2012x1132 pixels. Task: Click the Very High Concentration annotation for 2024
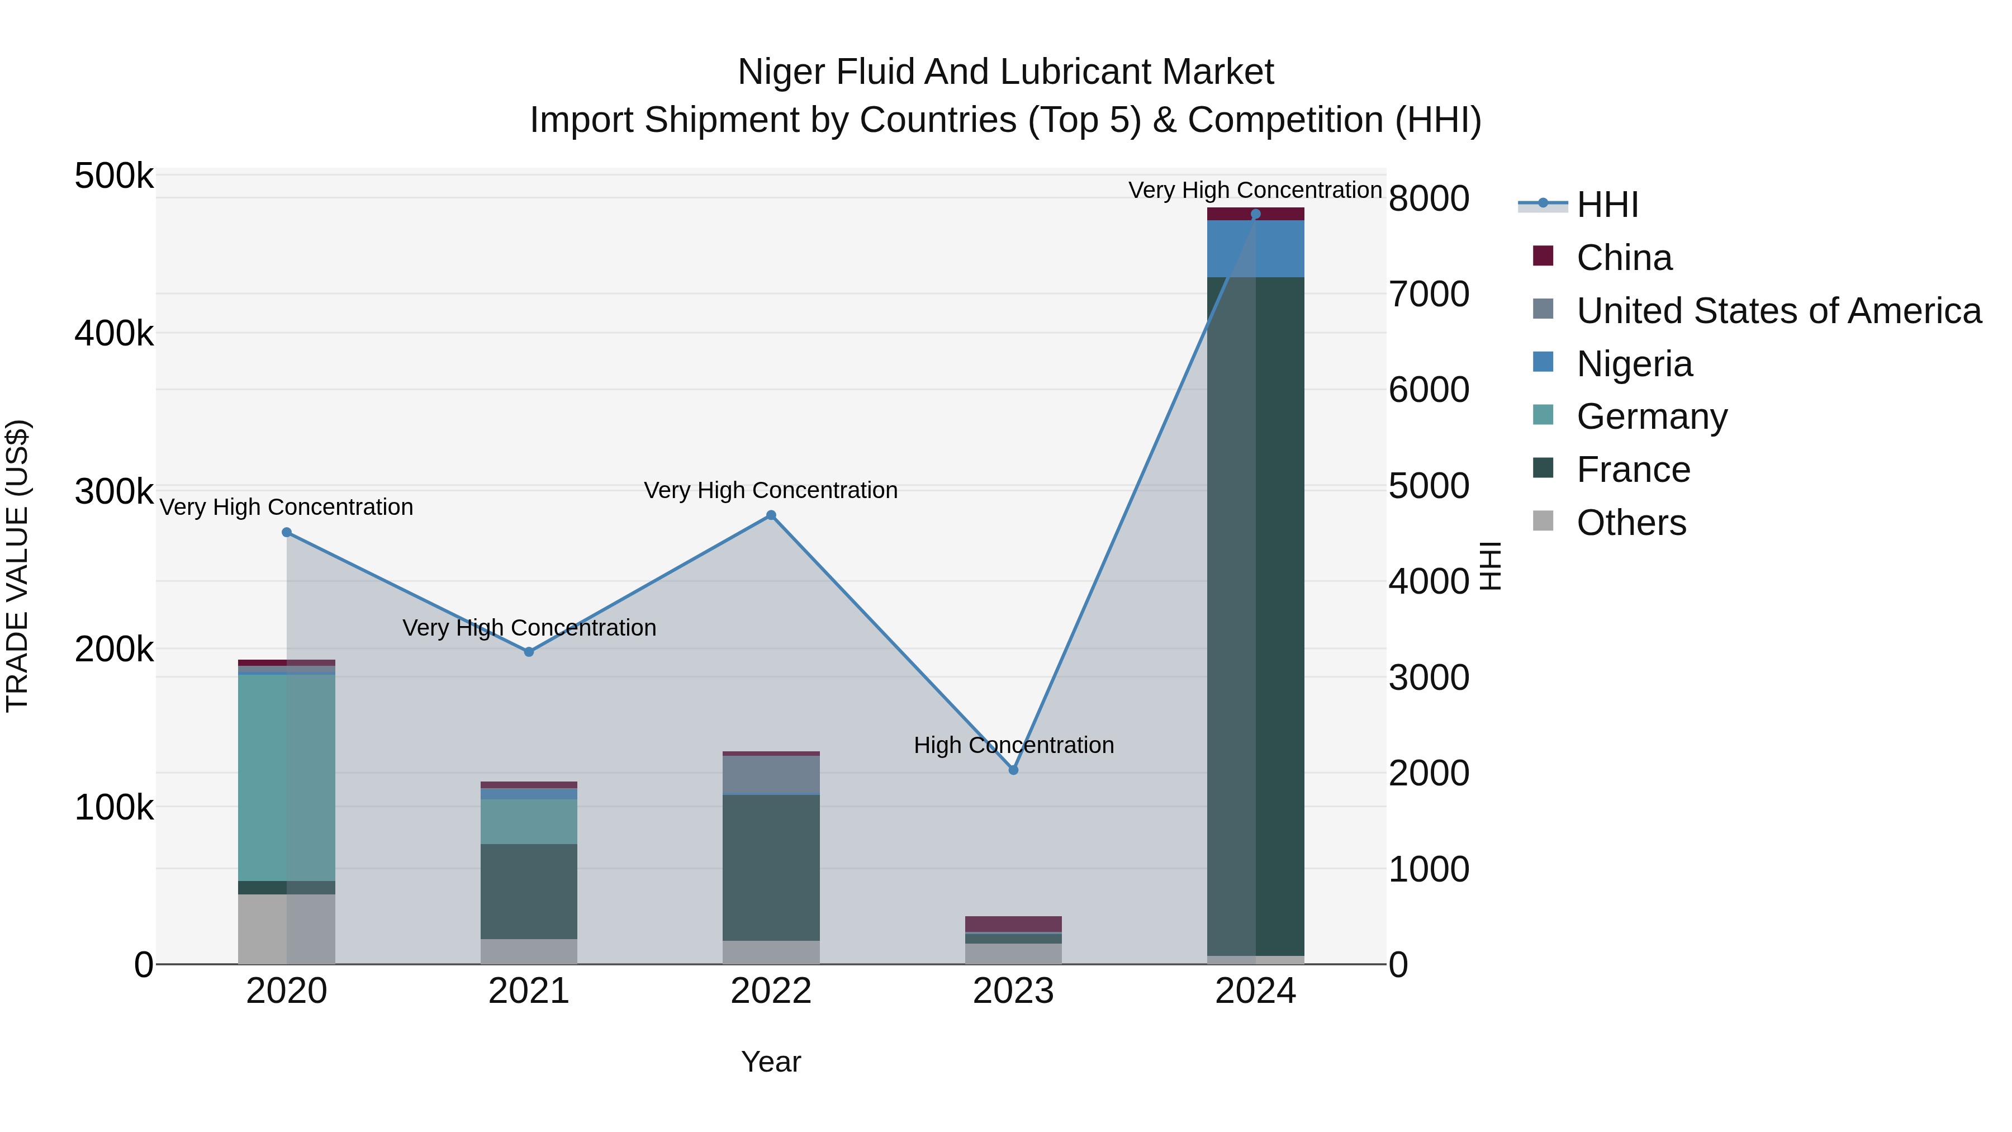pyautogui.click(x=1255, y=190)
